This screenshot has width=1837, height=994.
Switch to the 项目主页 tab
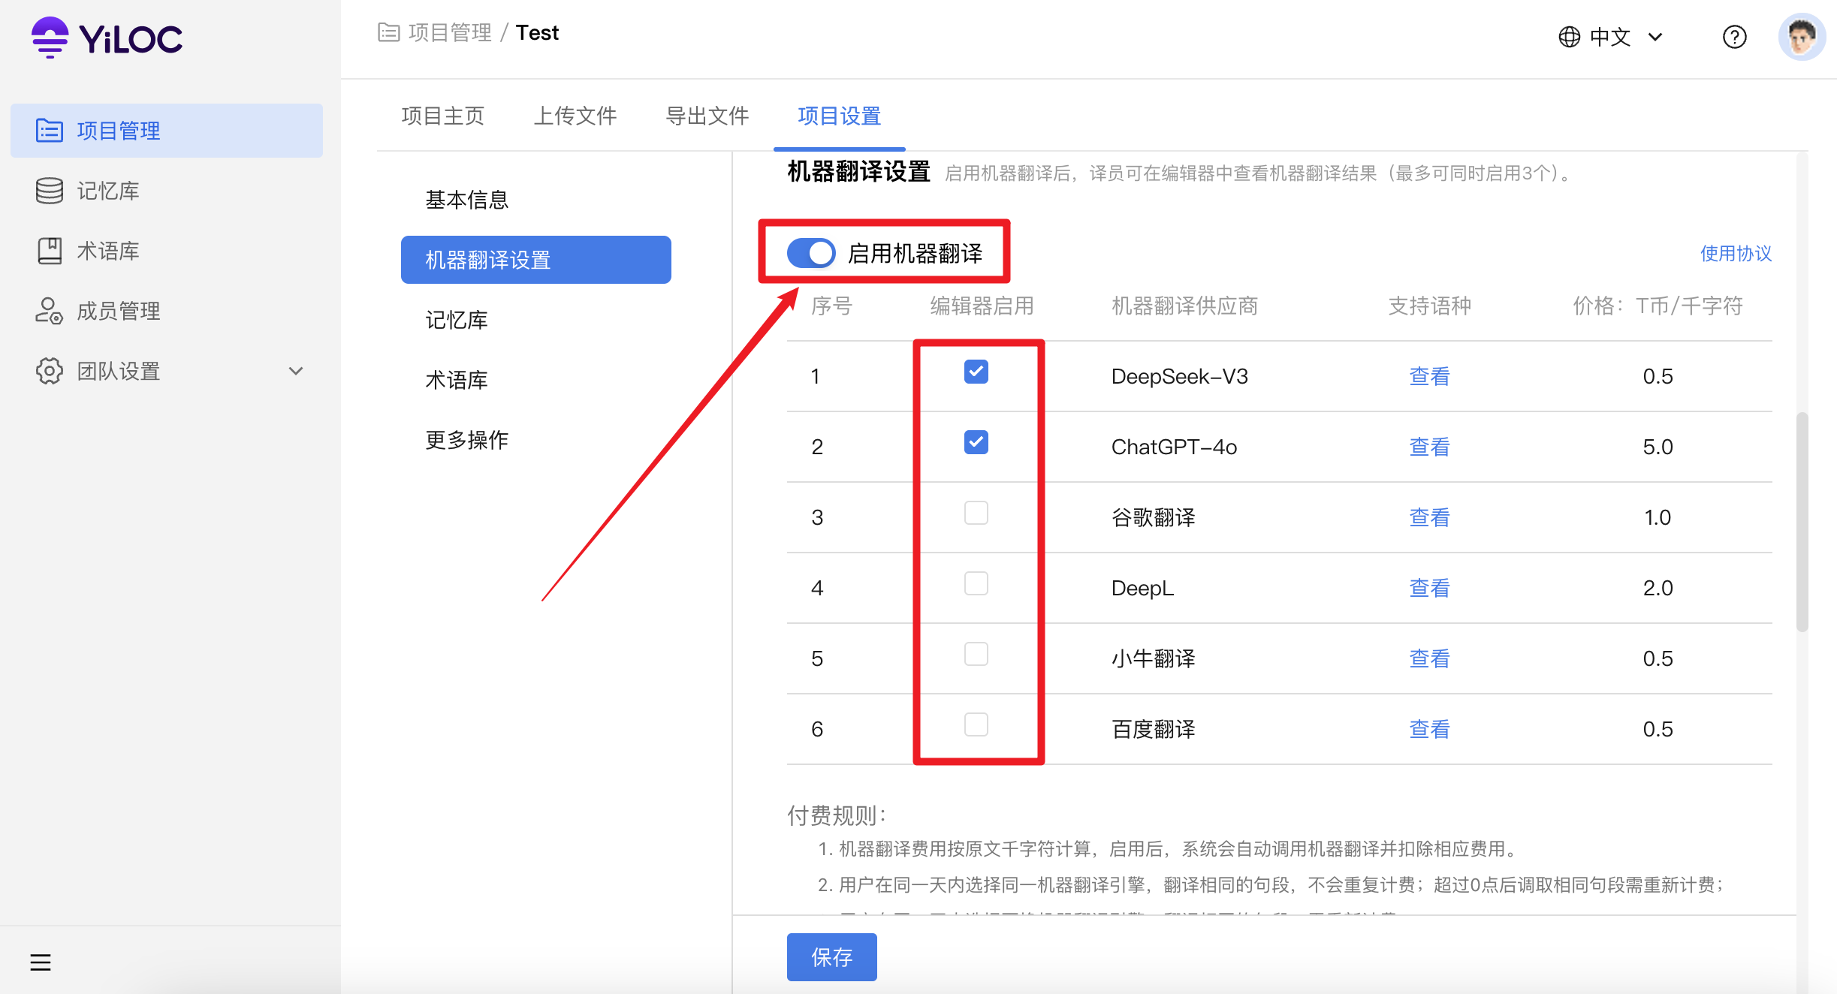[443, 116]
